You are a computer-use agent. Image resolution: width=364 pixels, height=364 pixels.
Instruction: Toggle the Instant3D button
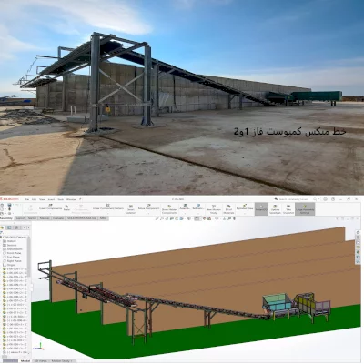[261, 209]
